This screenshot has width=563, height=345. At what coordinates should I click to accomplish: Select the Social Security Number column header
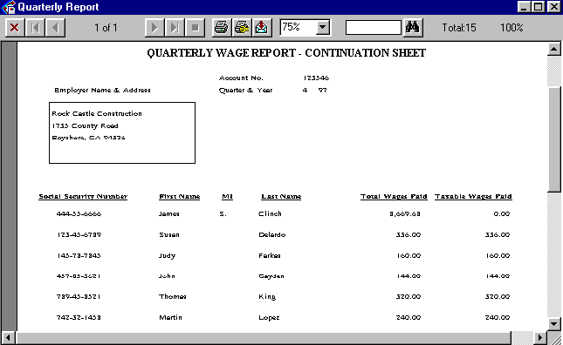(83, 196)
